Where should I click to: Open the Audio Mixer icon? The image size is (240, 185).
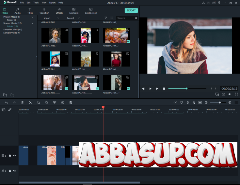click(x=194, y=102)
